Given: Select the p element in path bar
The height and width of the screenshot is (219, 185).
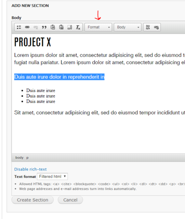Looking at the screenshot, I should click(x=27, y=158).
